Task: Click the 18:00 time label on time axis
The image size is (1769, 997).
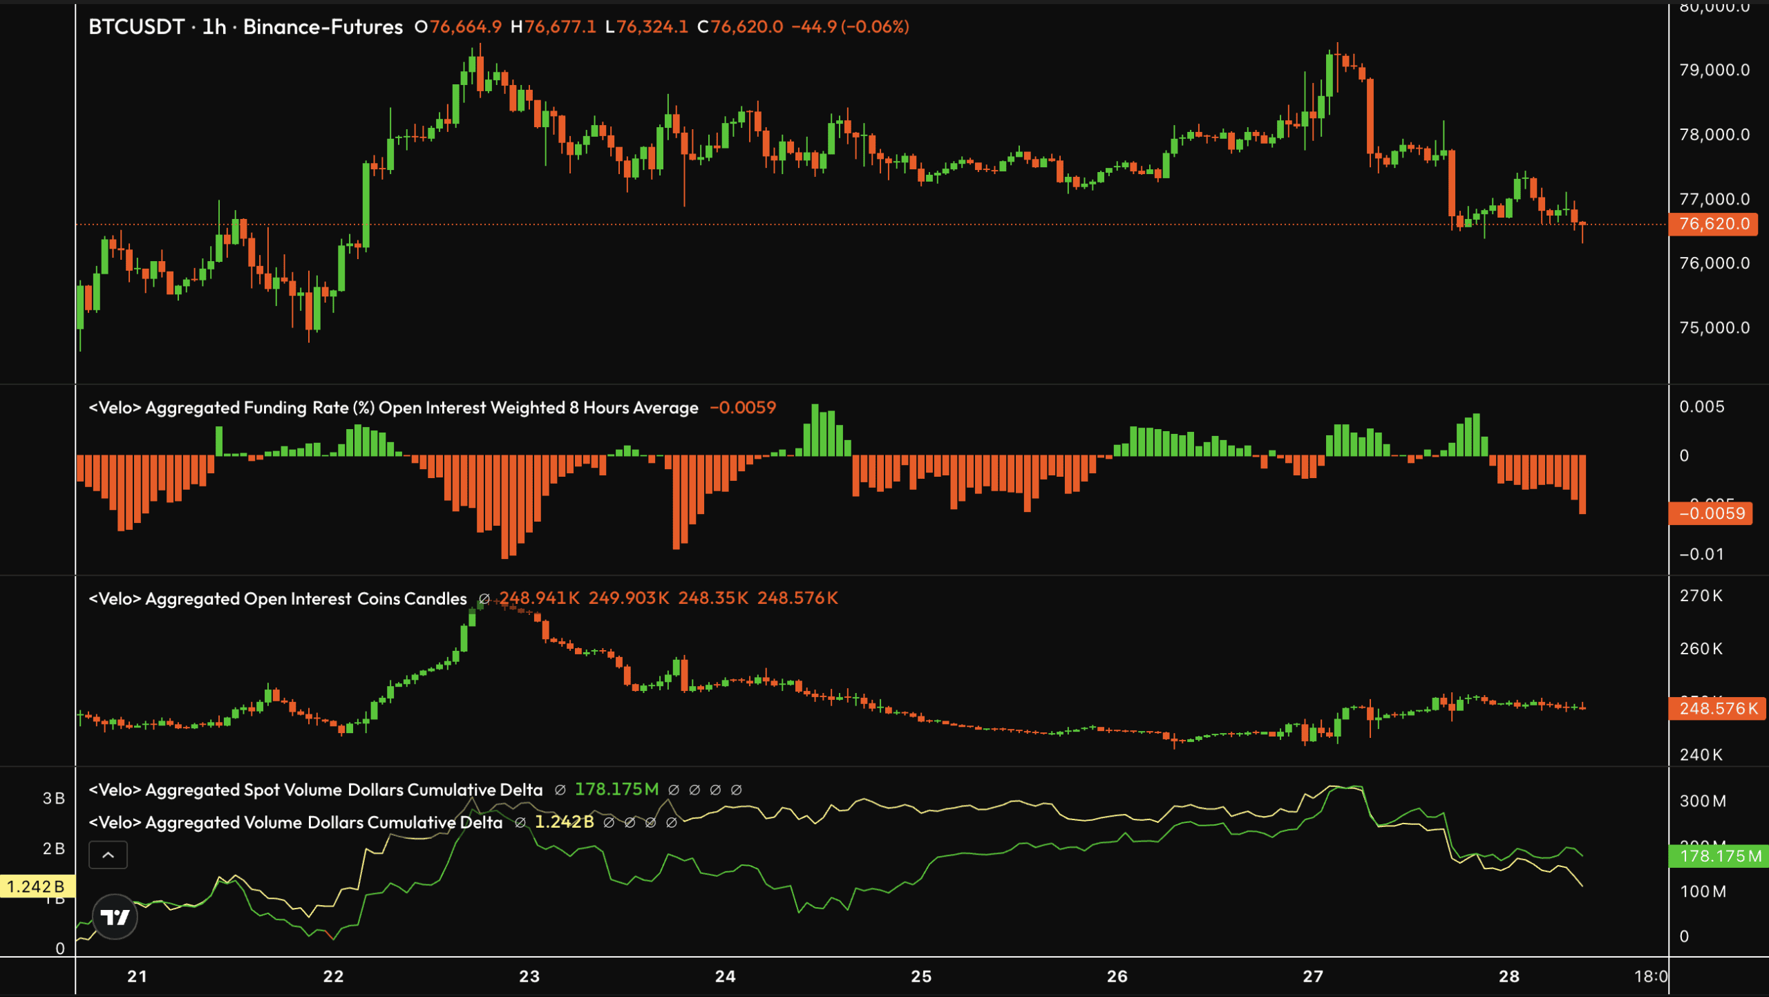Action: coord(1651,976)
